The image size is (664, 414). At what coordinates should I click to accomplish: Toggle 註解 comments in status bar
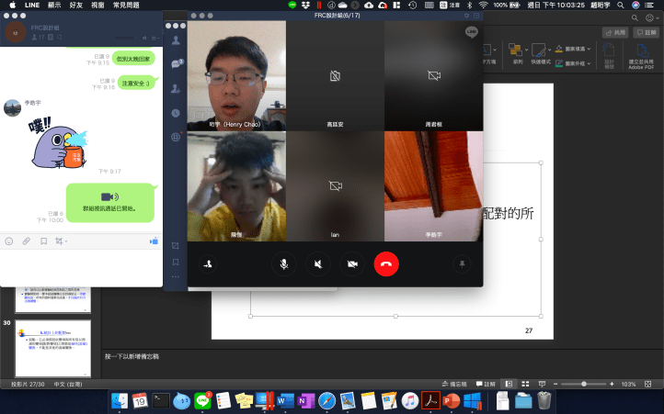point(486,384)
